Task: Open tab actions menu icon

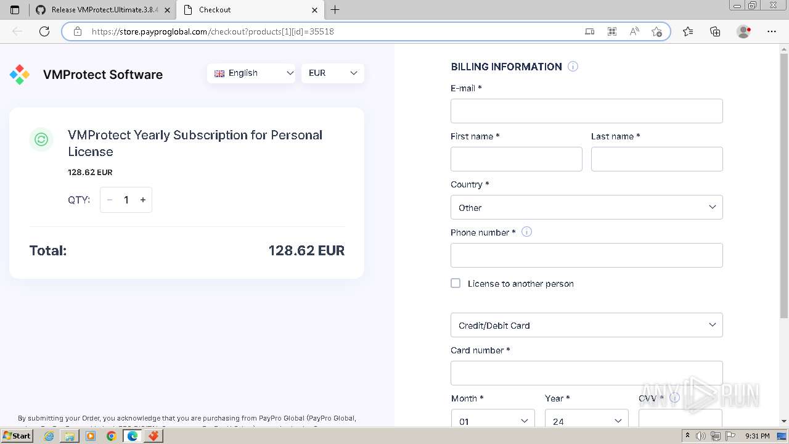Action: pyautogui.click(x=15, y=10)
